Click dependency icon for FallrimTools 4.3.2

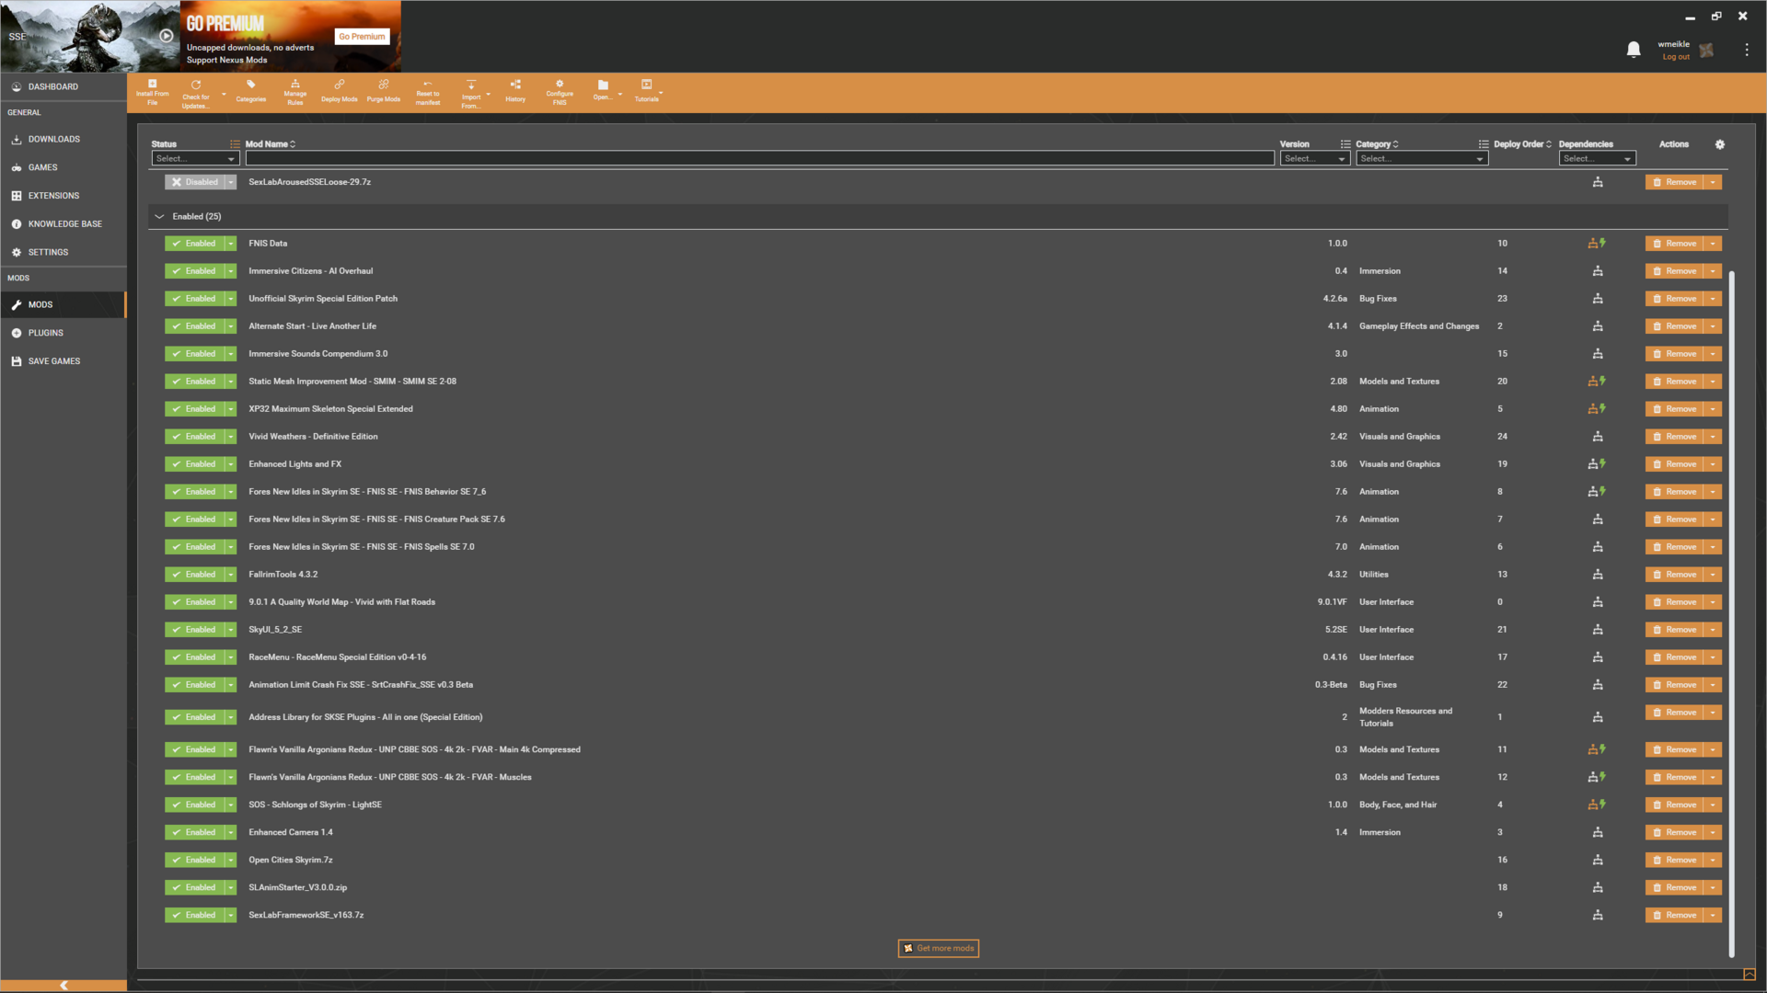tap(1598, 575)
